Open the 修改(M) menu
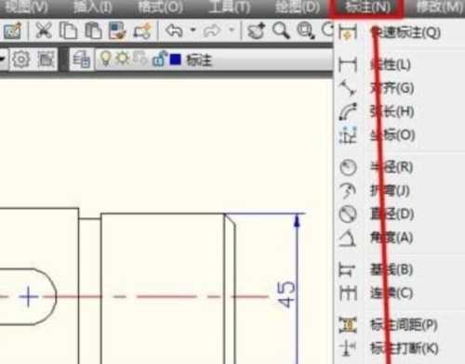465x364 pixels. coord(440,6)
